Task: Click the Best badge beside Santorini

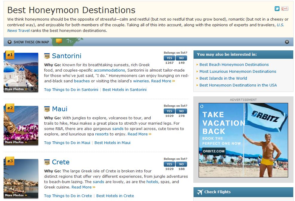Action: [x=47, y=56]
